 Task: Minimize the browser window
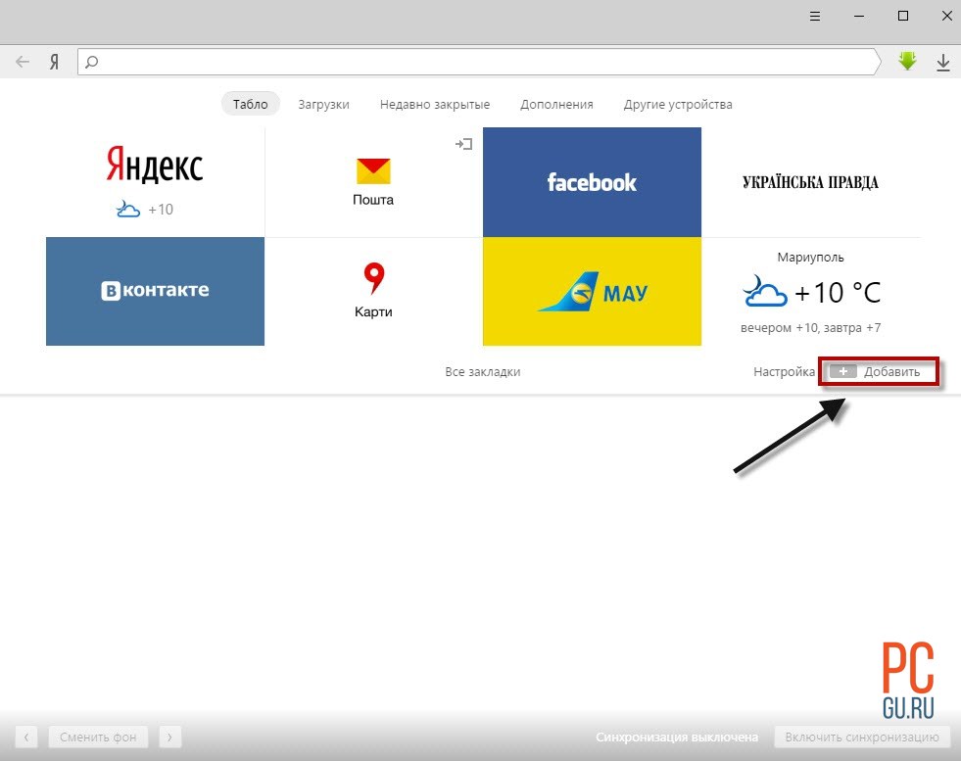[x=859, y=17]
